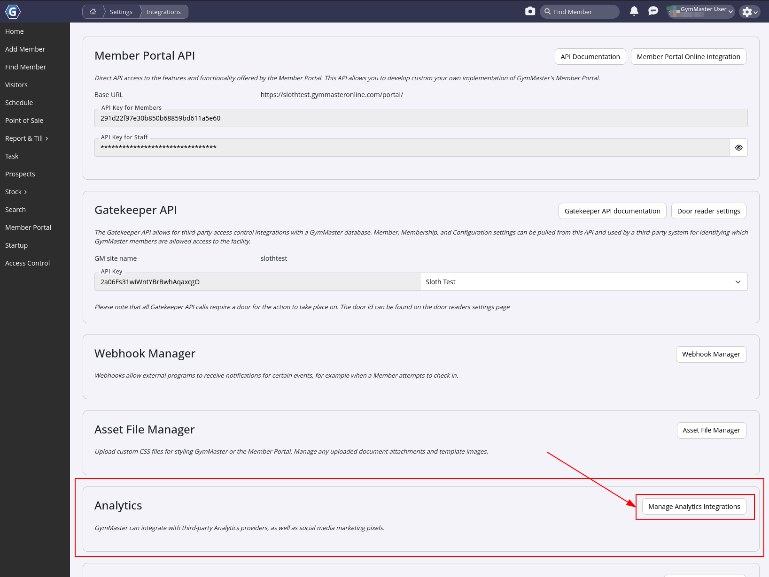The width and height of the screenshot is (769, 577).
Task: Expand the Stock submenu
Action: pyautogui.click(x=16, y=192)
